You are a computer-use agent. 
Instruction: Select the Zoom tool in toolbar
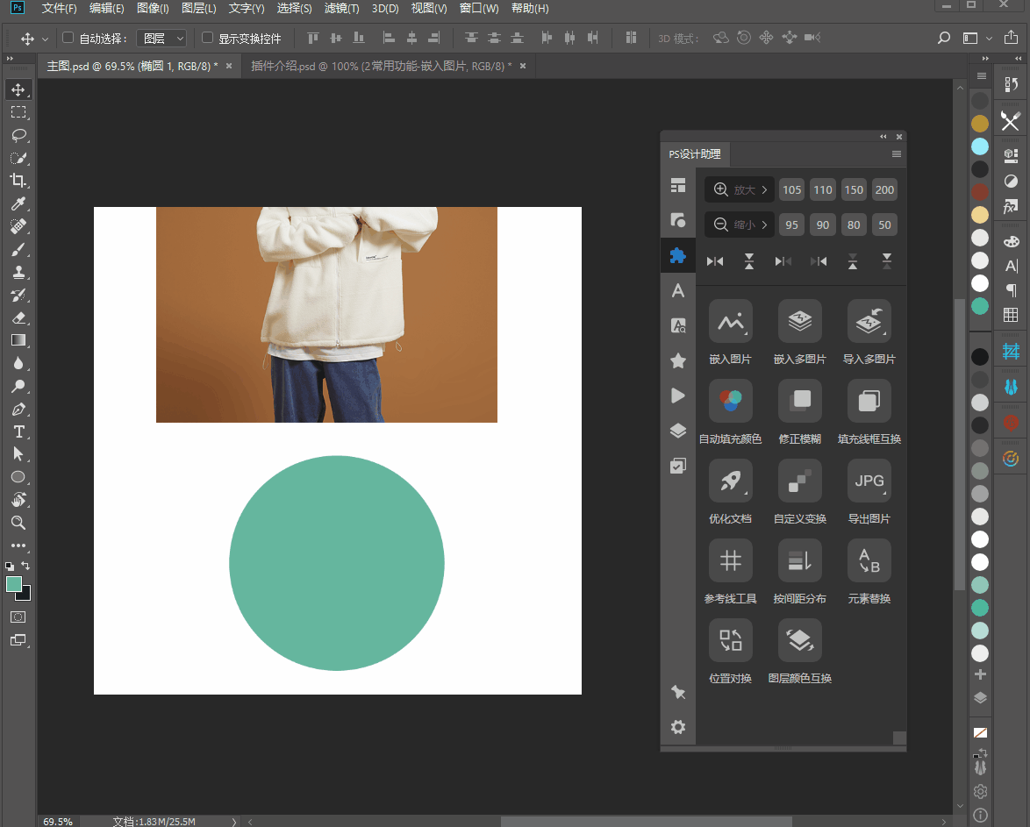tap(18, 523)
